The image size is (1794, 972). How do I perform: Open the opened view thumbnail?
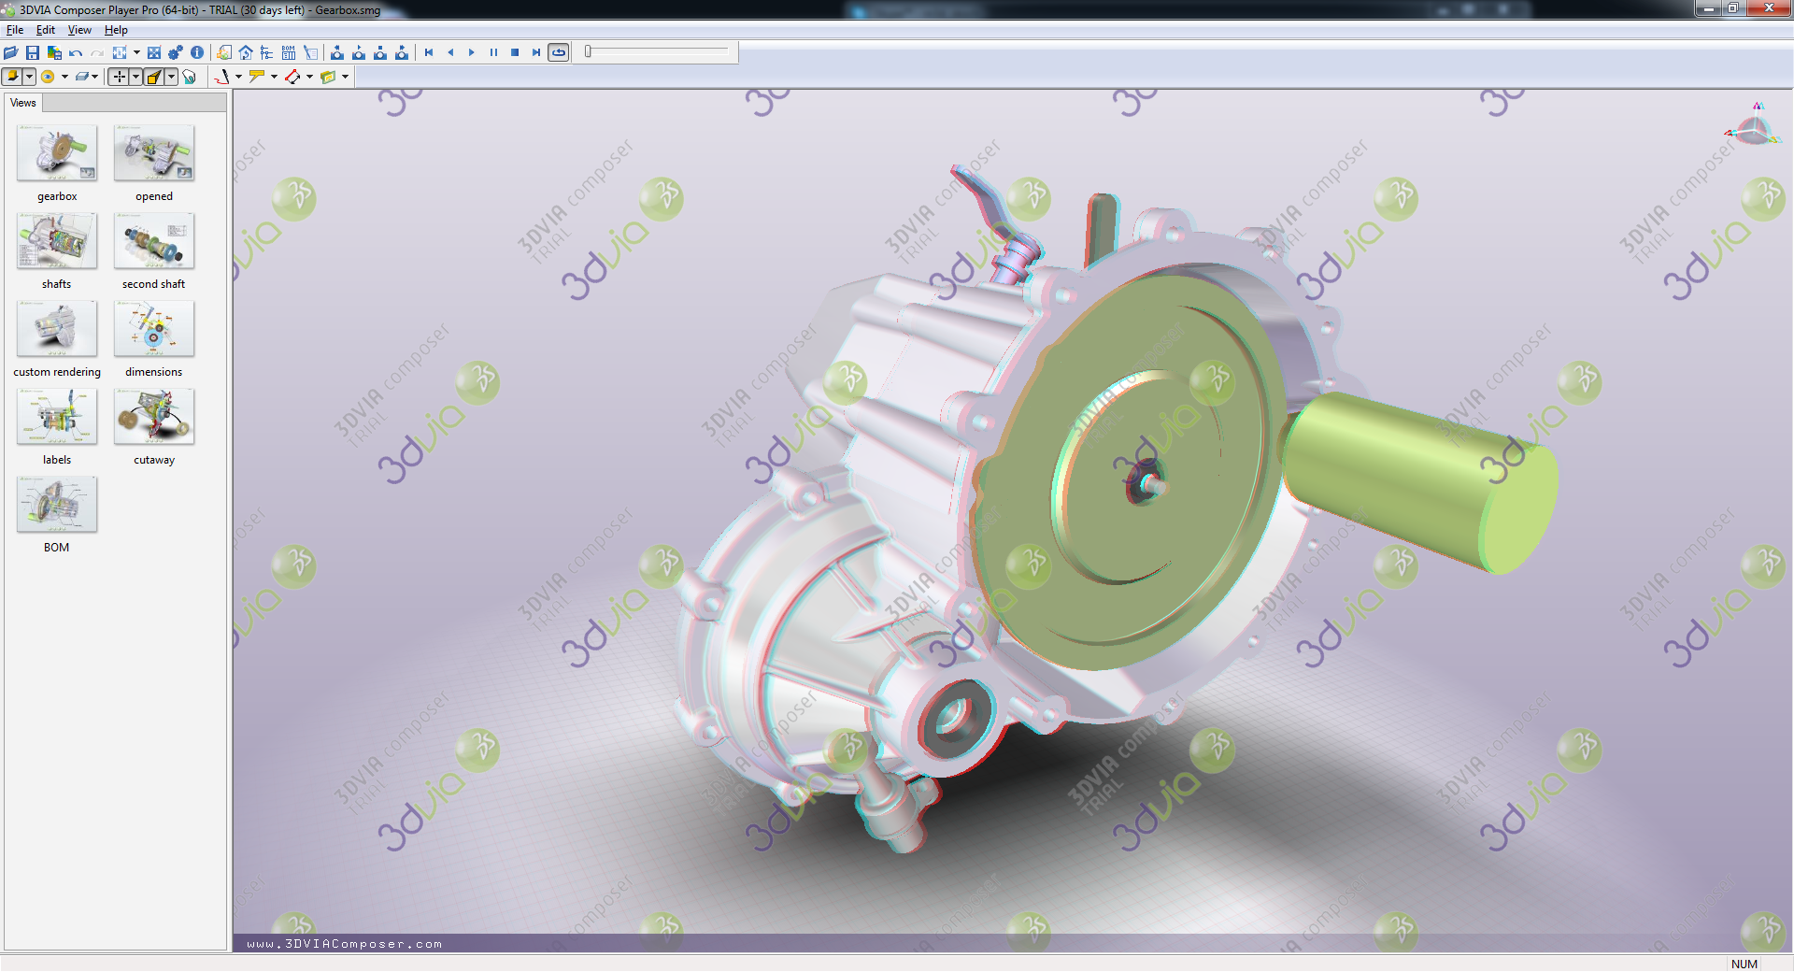(154, 153)
